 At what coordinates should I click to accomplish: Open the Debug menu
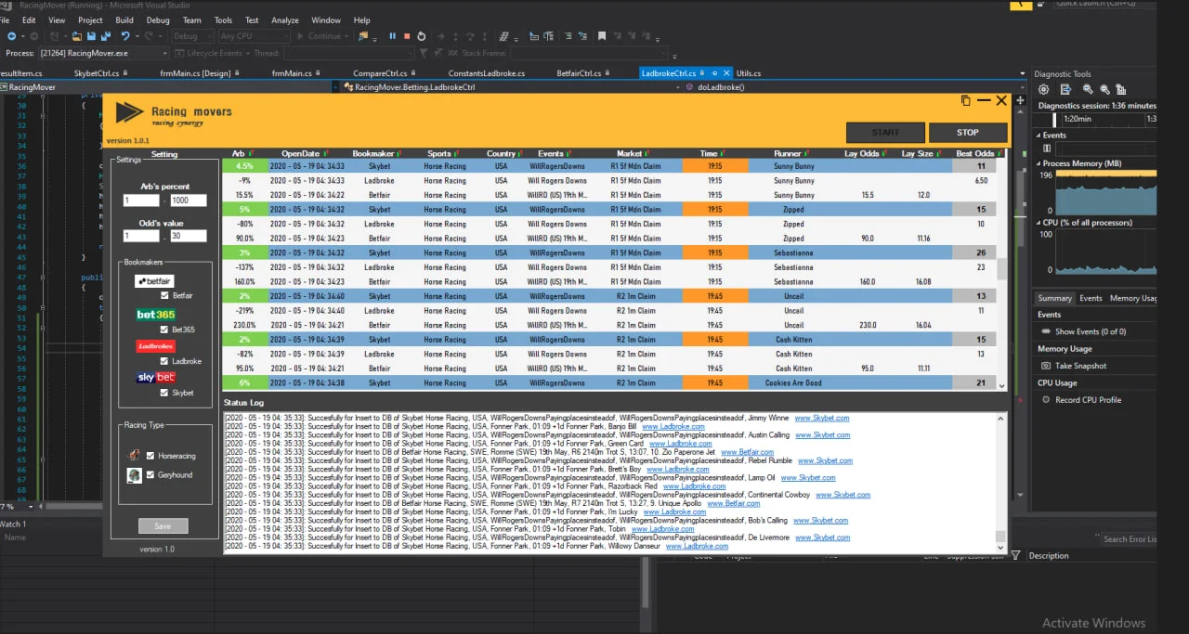[x=158, y=19]
